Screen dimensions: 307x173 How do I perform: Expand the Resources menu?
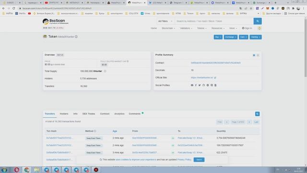pos(218,28)
